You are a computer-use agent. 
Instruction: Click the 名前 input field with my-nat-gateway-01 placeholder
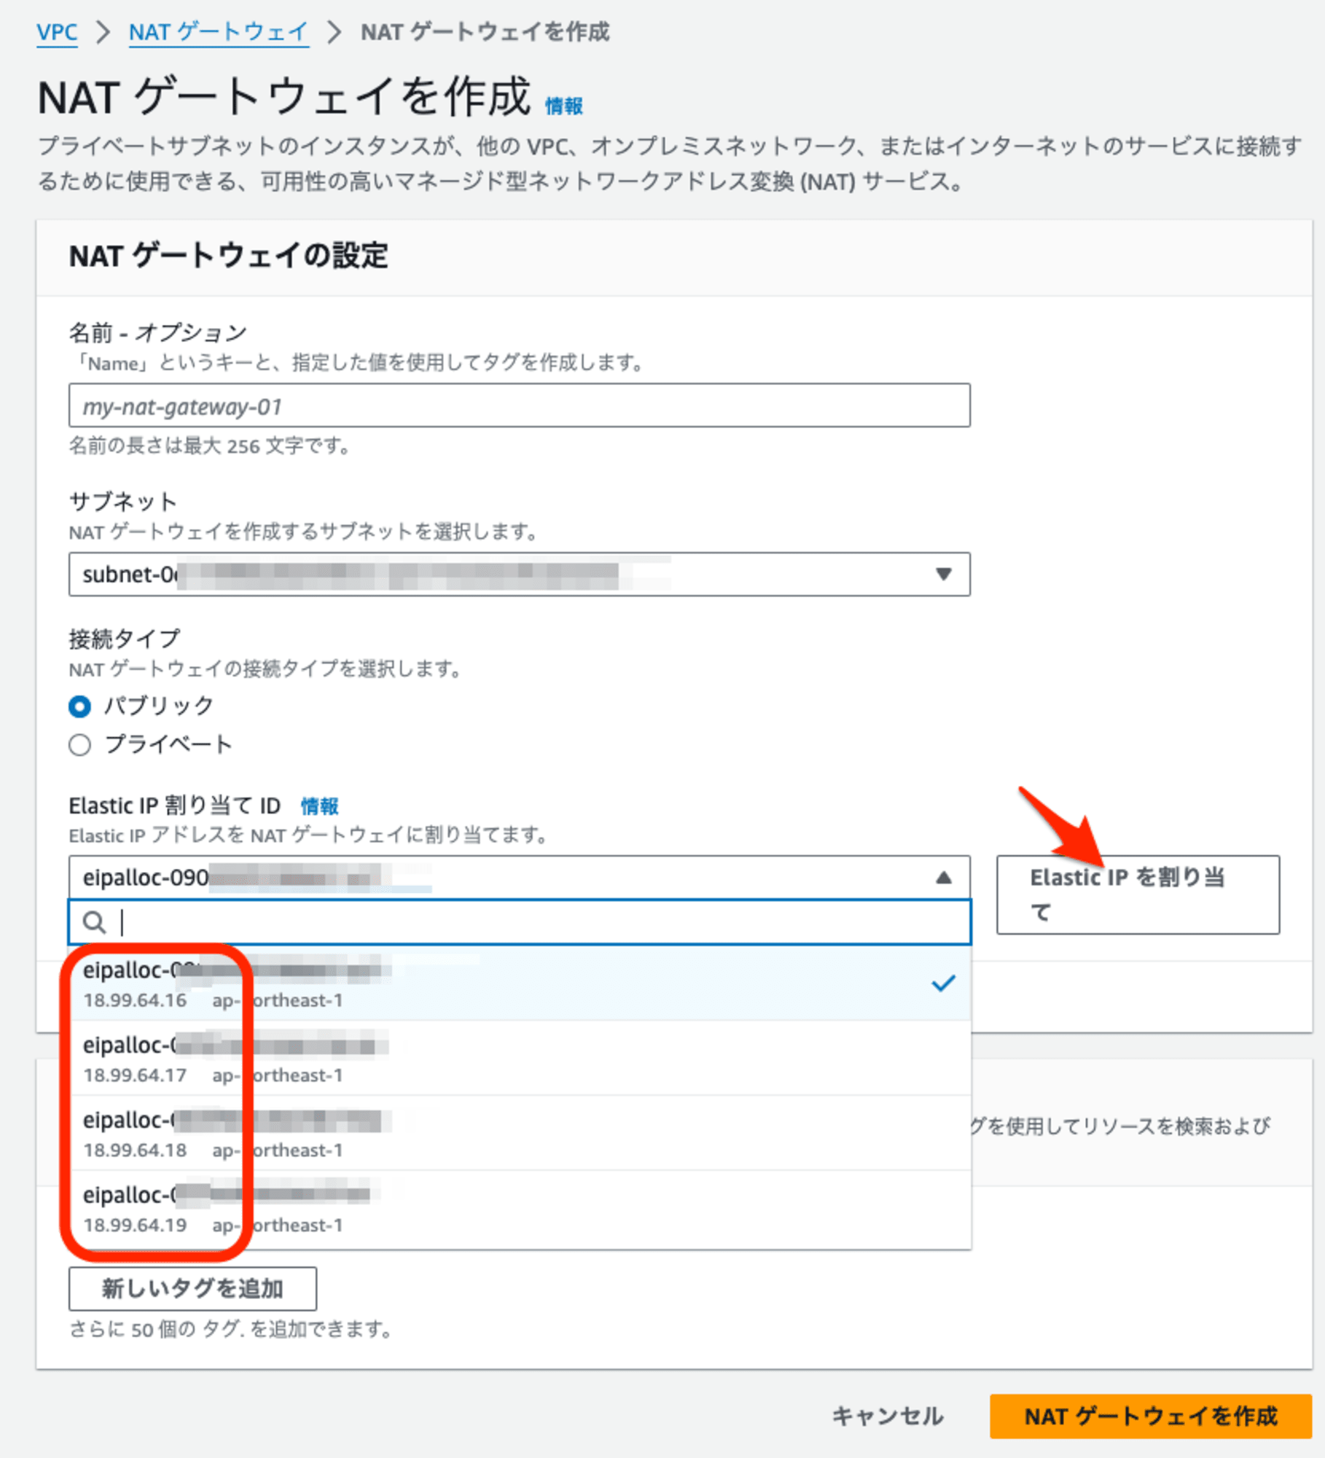coord(519,405)
